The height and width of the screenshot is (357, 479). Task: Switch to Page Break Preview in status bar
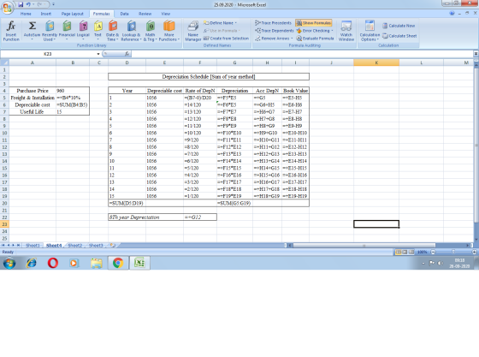(411, 253)
